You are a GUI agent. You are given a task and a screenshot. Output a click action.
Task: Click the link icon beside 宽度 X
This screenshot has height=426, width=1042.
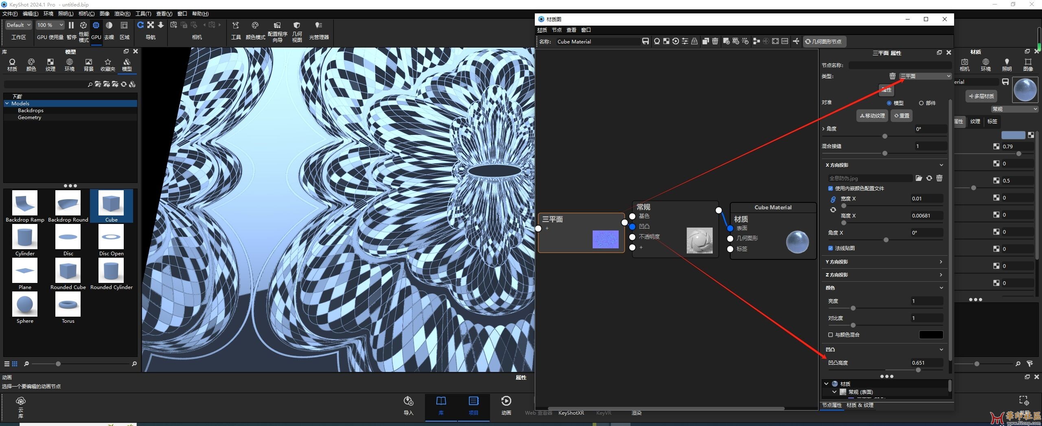(833, 199)
